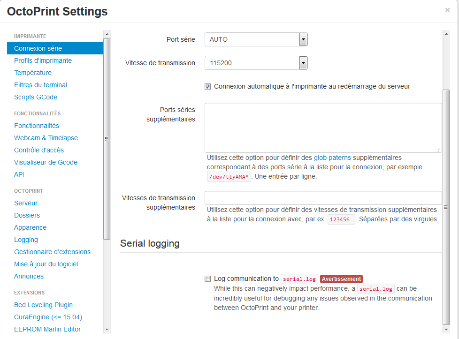
Task: Enable Log communication to serial.log checkbox
Action: 207,279
